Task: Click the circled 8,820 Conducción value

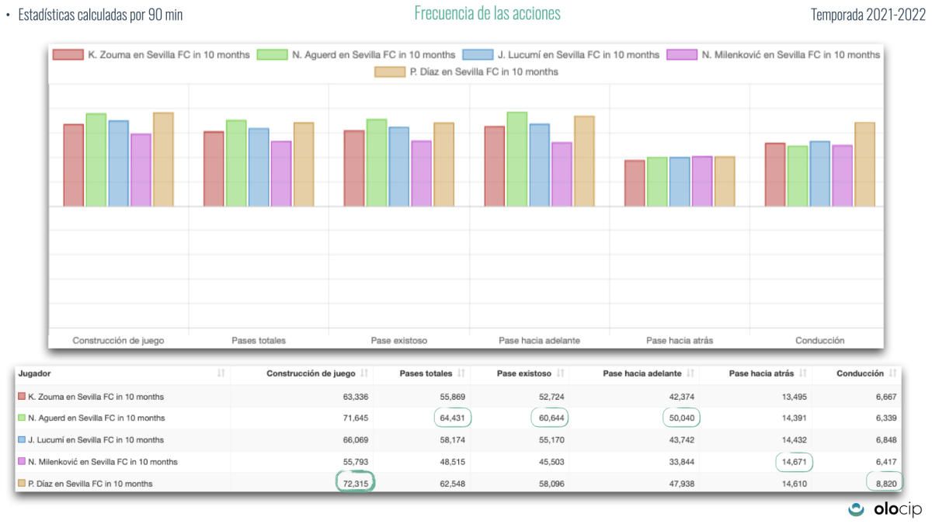Action: coord(884,483)
